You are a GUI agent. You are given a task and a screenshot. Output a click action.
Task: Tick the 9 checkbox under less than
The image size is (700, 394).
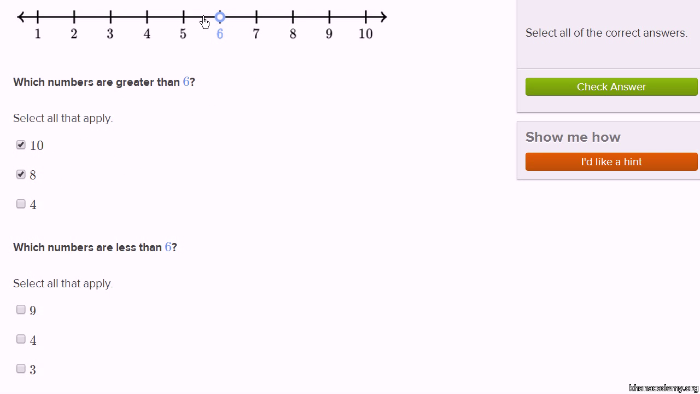pos(21,310)
